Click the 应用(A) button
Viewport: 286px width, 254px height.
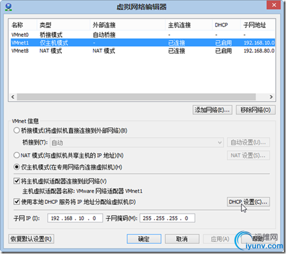(220, 238)
